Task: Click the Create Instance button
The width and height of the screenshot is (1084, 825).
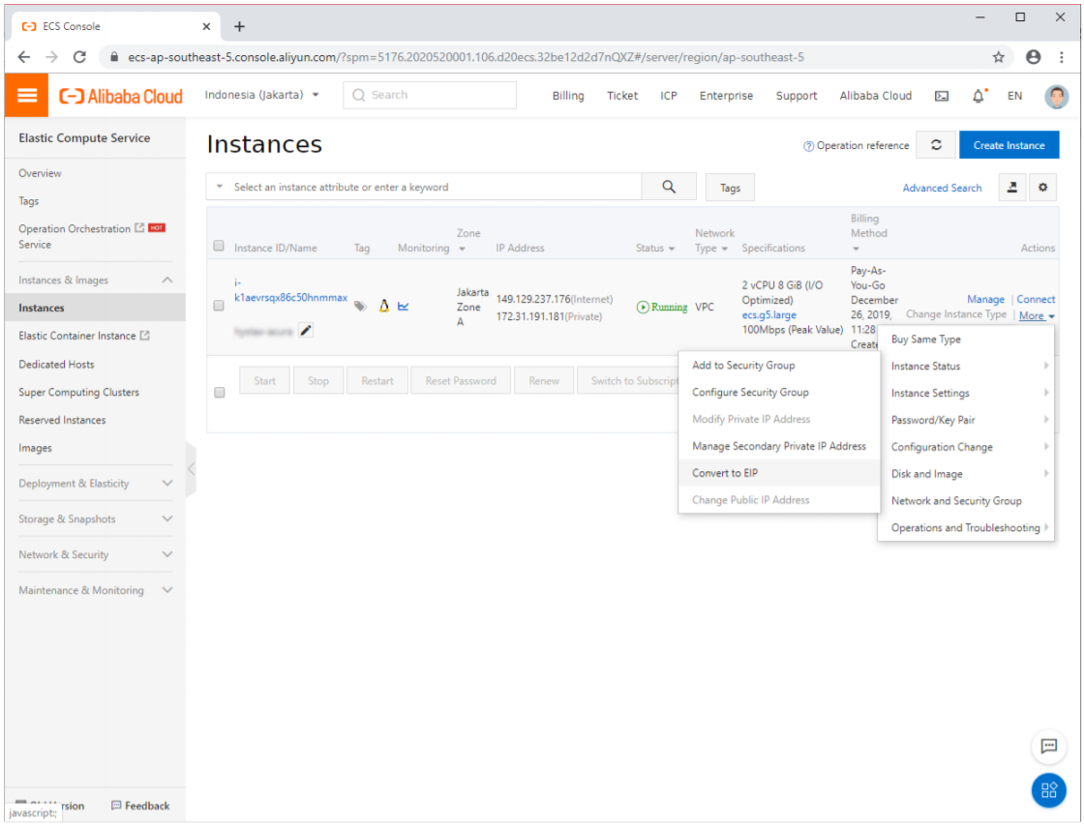Action: click(1009, 145)
